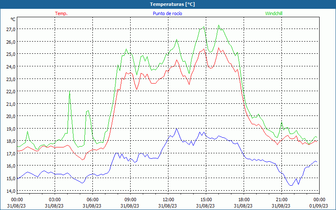
Task: Click the 18,0 y-axis value
Action: (x=11, y=141)
